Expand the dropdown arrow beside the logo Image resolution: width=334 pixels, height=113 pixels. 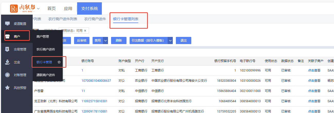coord(38,8)
